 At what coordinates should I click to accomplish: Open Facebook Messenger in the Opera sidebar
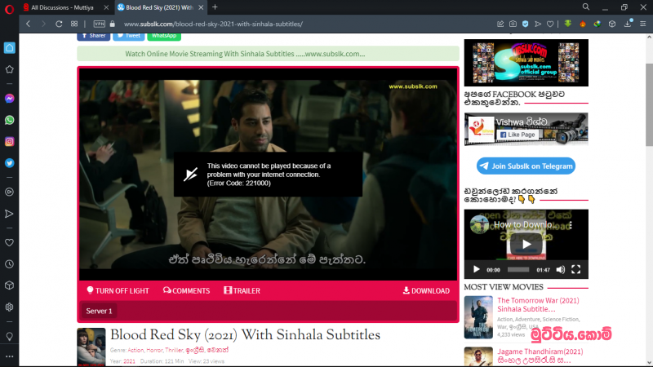point(9,99)
